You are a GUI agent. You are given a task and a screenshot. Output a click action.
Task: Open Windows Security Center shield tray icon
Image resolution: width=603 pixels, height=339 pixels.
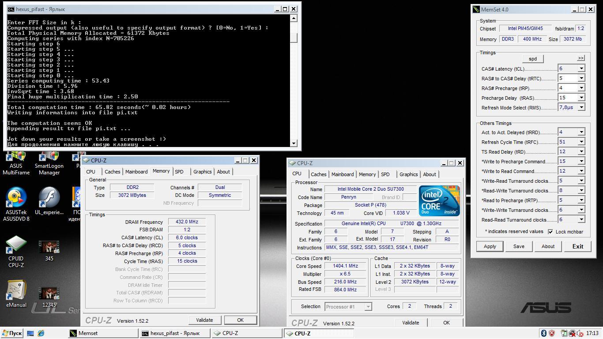click(x=552, y=333)
